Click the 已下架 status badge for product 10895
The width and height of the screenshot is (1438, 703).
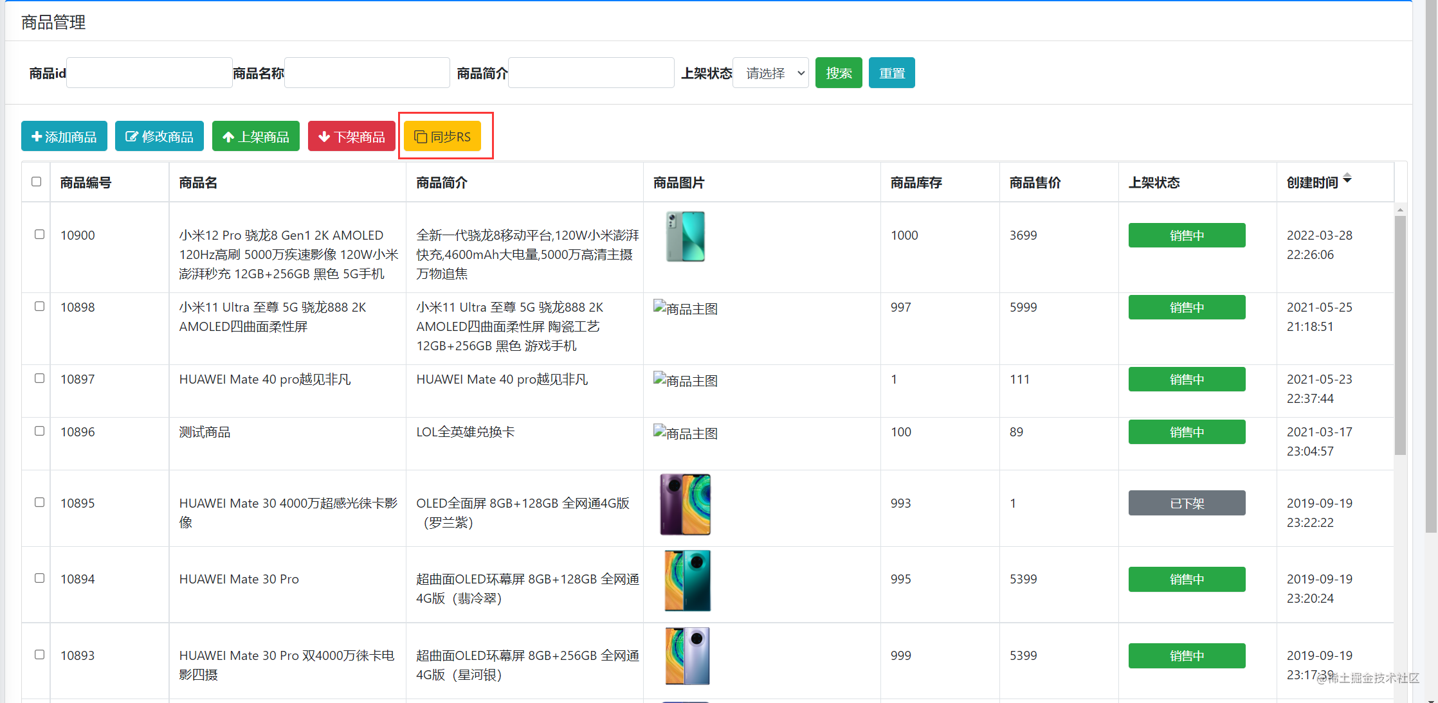coord(1187,503)
